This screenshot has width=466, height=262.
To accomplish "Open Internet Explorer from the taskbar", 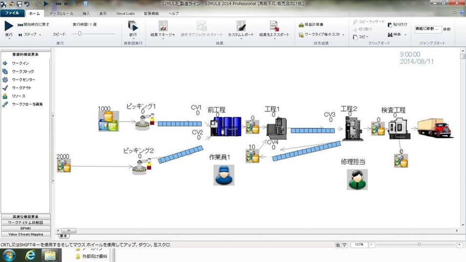I will [x=29, y=255].
